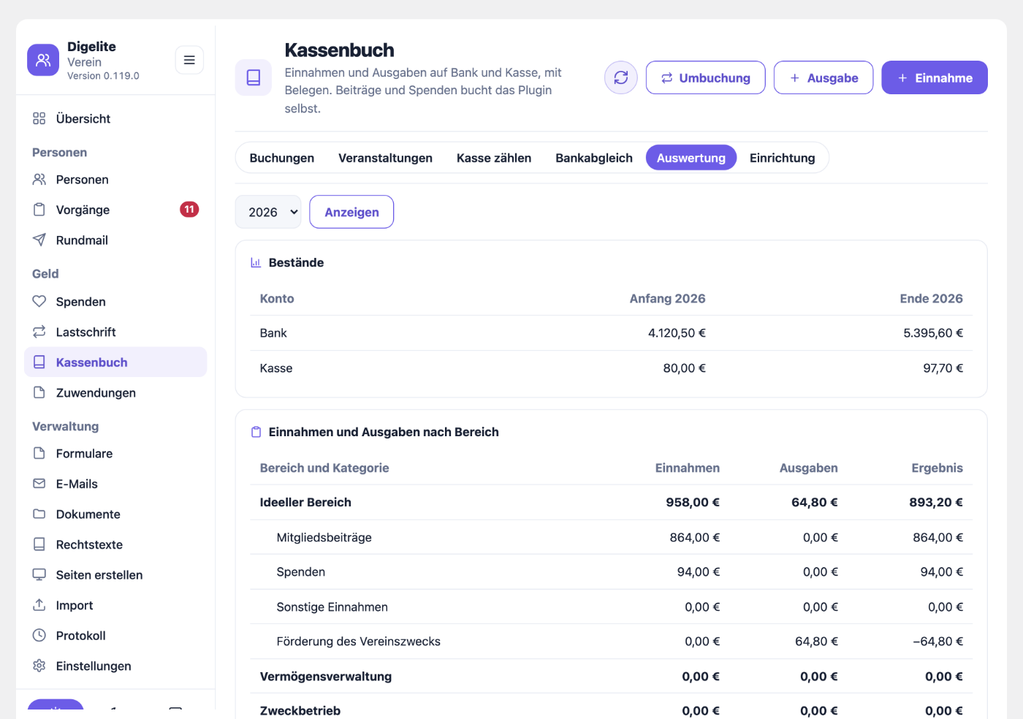Click the Einstellungen gear icon
The image size is (1023, 719).
tap(39, 666)
